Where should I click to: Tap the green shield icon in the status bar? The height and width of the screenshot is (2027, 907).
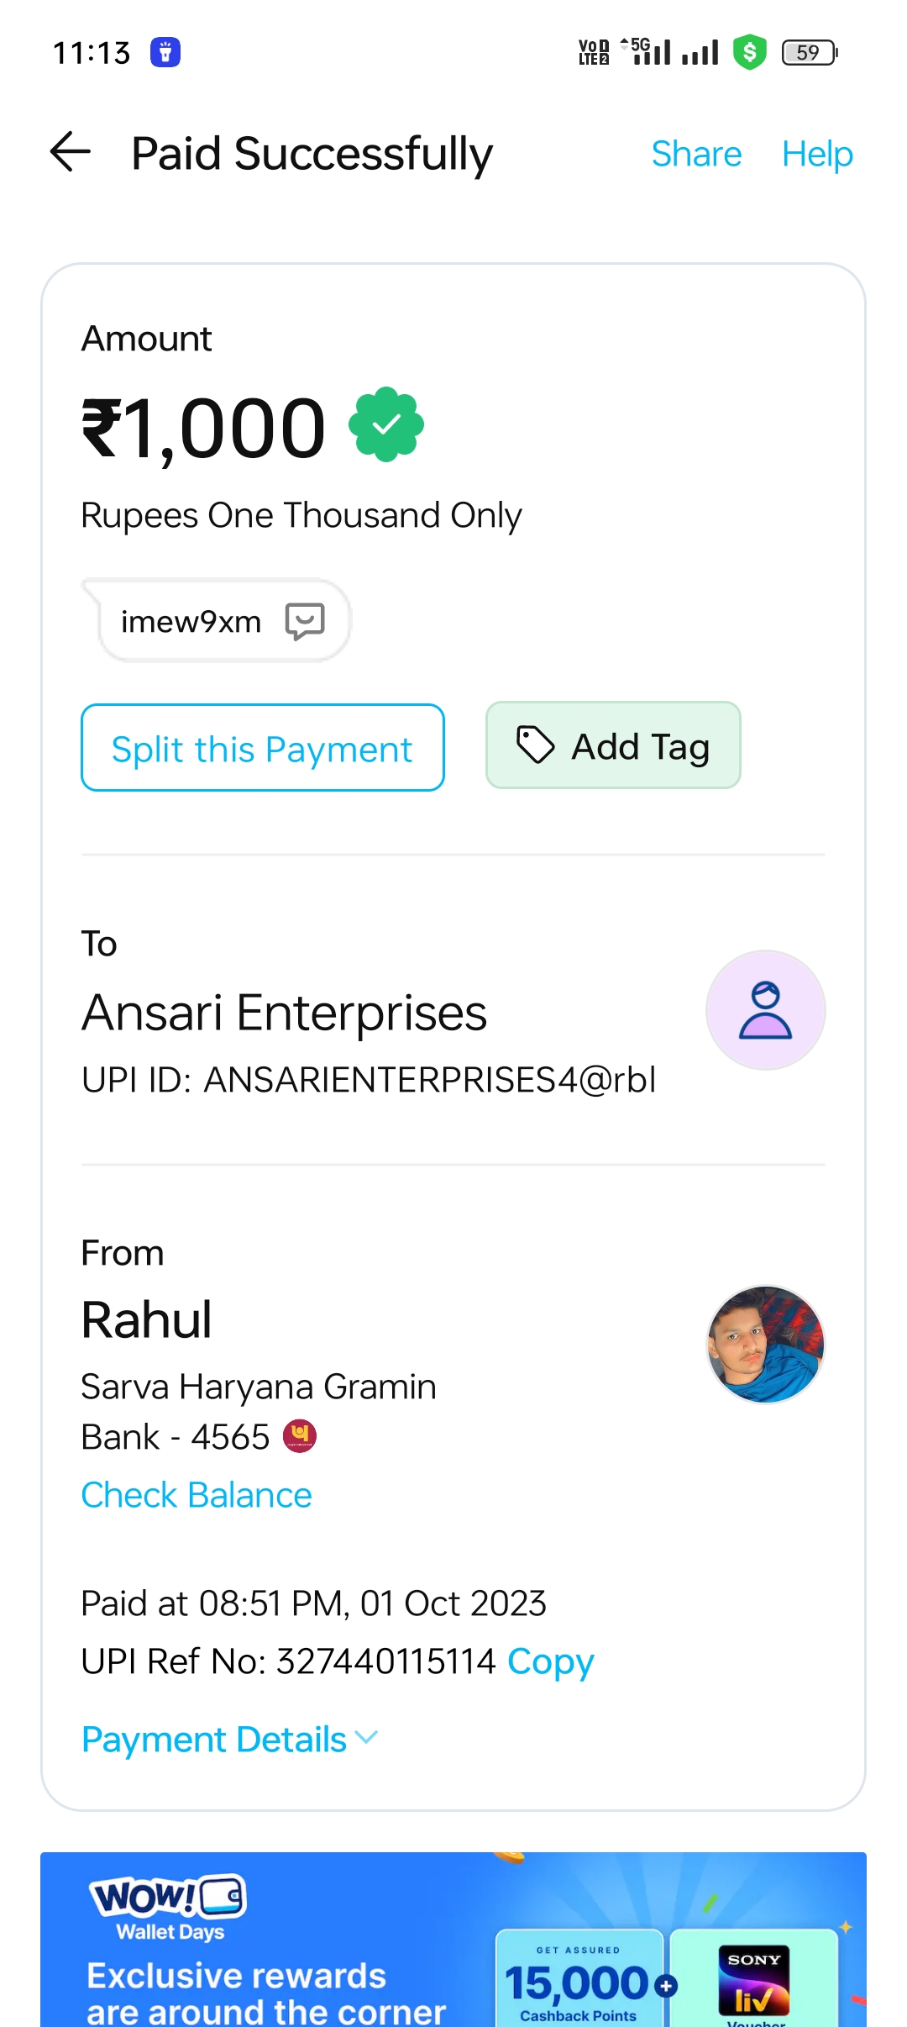pos(749,52)
